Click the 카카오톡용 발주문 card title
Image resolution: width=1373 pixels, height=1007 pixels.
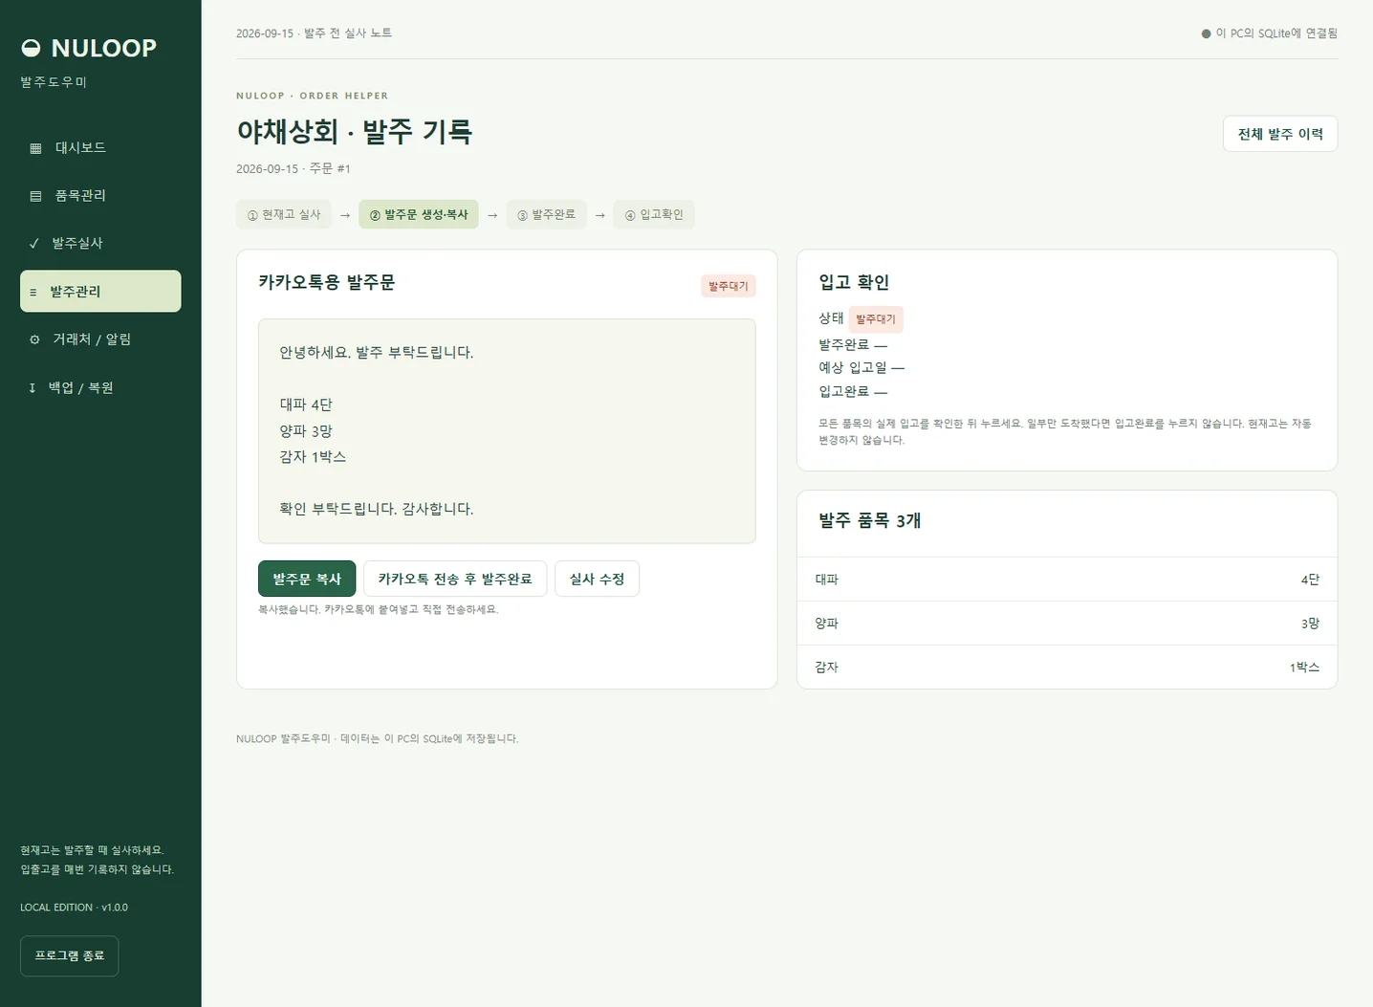pos(326,282)
